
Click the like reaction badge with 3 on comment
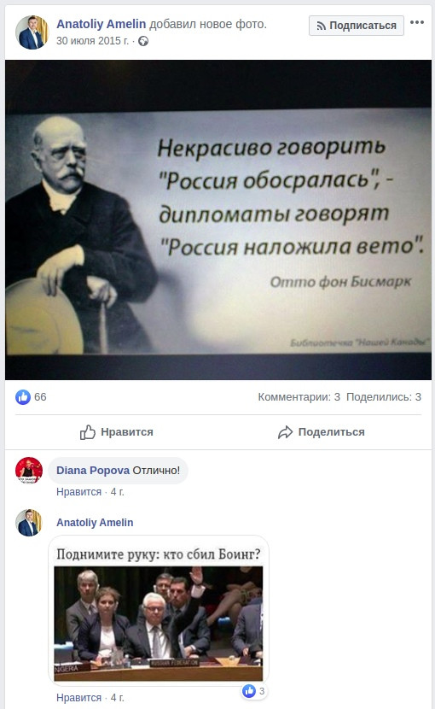pos(254,691)
